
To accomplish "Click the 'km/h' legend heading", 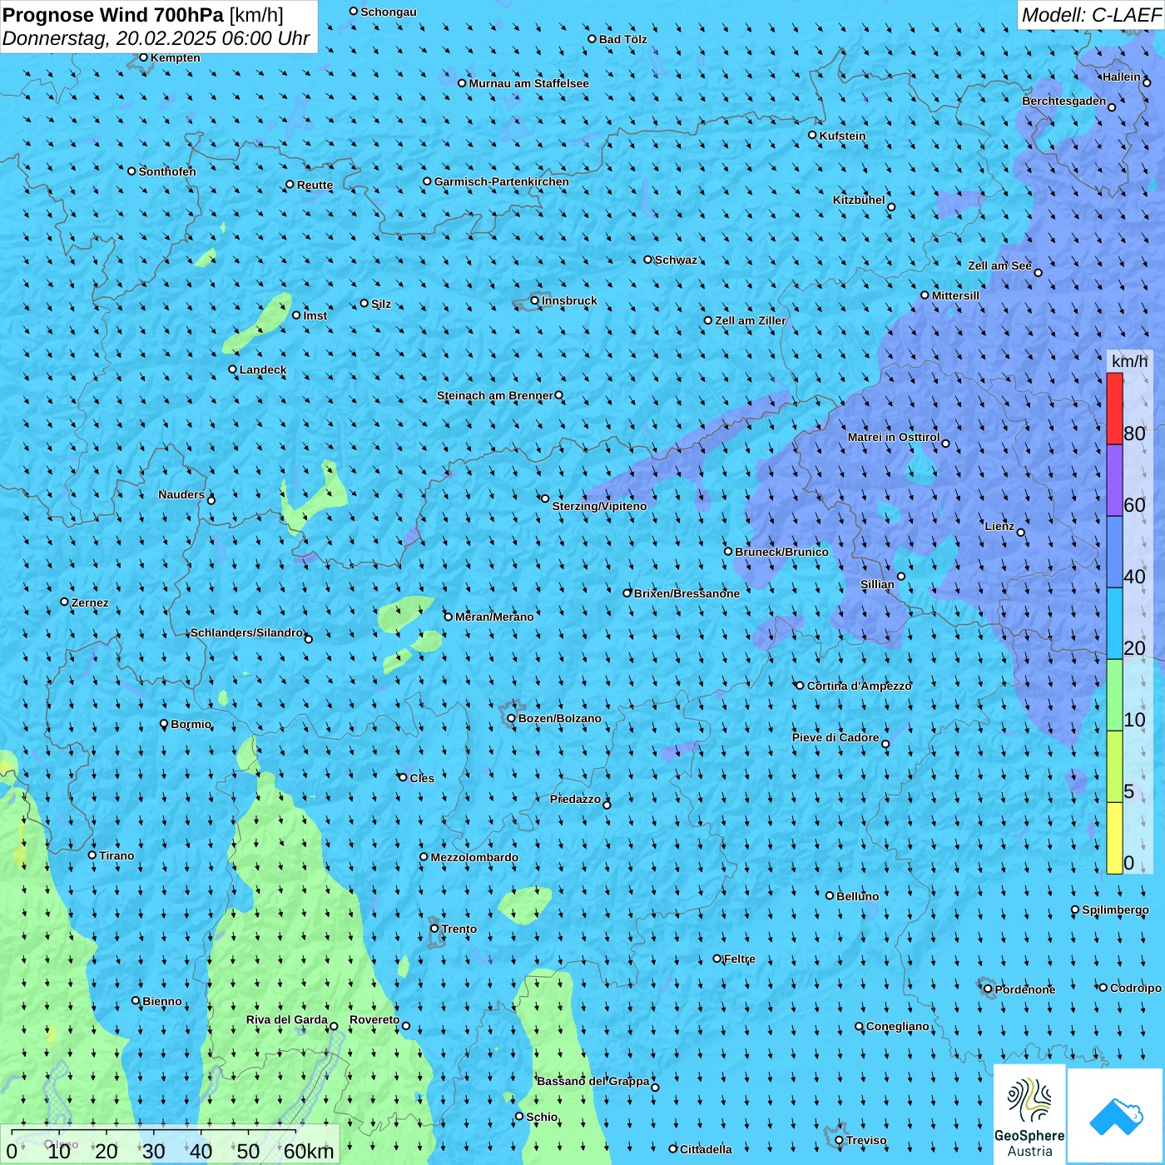I will (1129, 361).
